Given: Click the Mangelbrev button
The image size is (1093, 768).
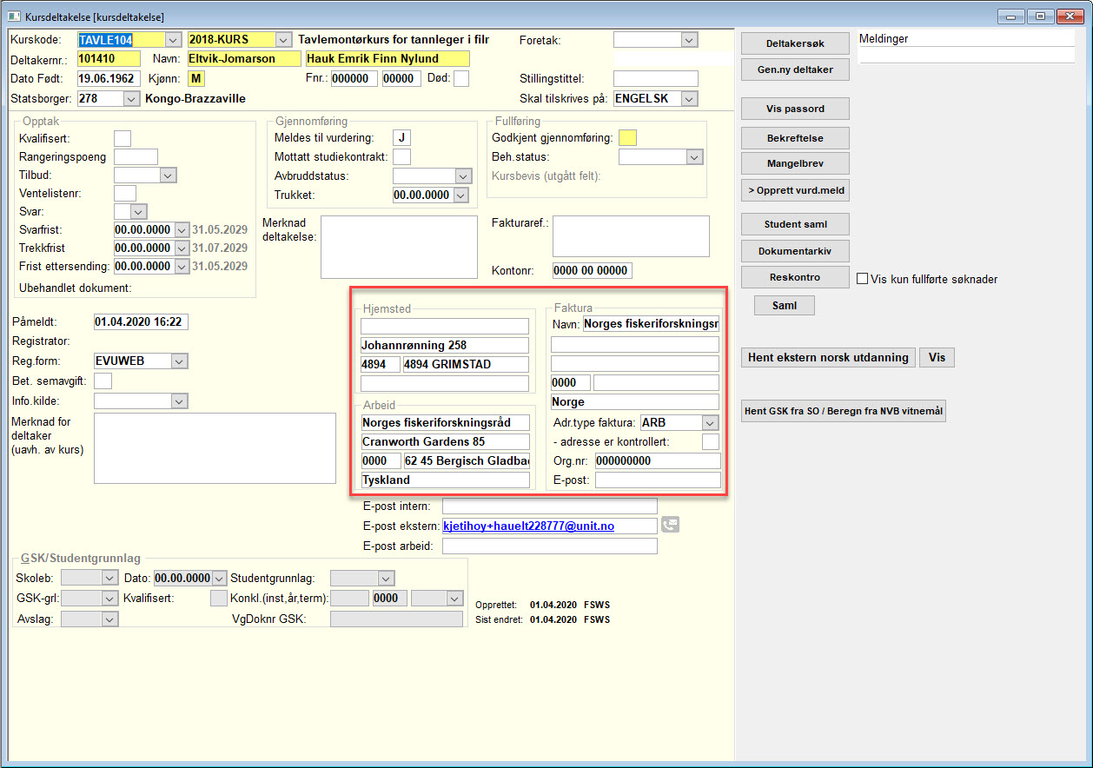Looking at the screenshot, I should click(x=795, y=162).
